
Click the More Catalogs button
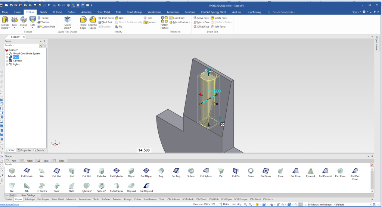[28, 195]
